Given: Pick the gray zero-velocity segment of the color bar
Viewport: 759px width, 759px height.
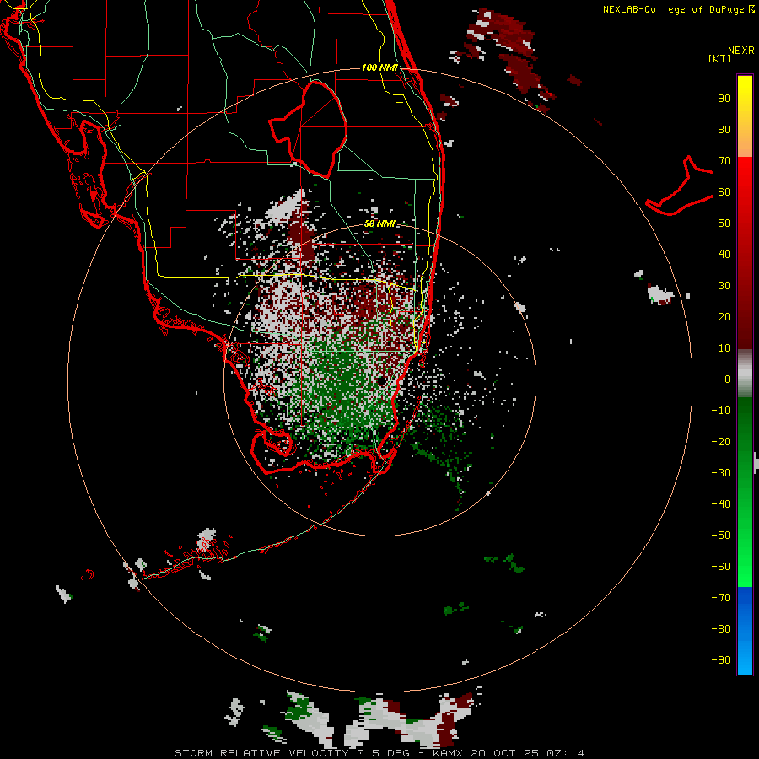Looking at the screenshot, I should pyautogui.click(x=745, y=373).
